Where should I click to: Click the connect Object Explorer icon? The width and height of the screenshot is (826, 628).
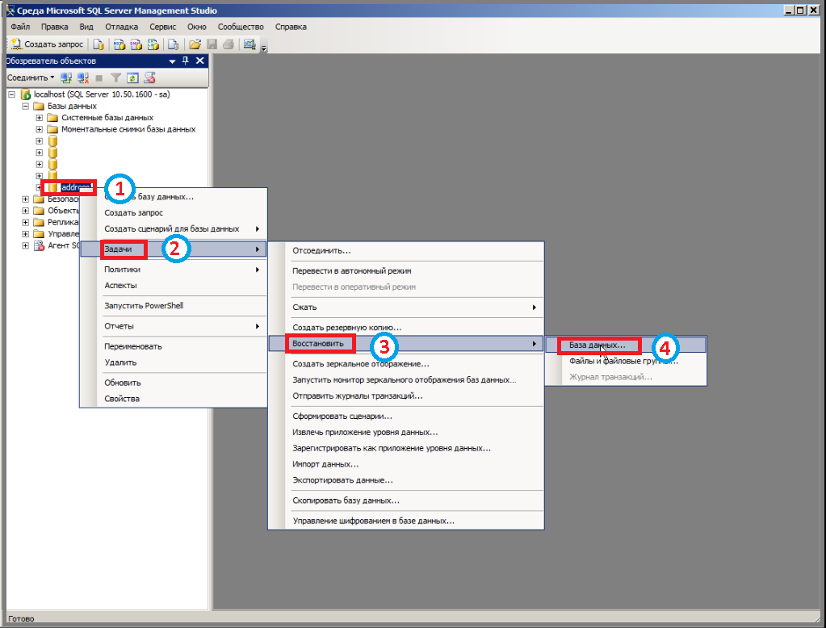tap(66, 78)
